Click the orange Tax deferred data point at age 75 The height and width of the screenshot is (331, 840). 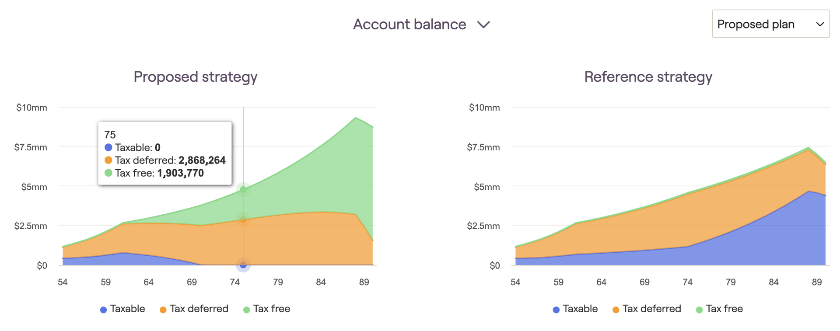point(243,220)
